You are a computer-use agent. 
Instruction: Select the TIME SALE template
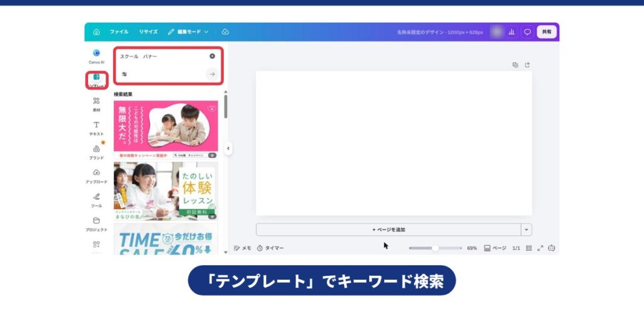166,240
